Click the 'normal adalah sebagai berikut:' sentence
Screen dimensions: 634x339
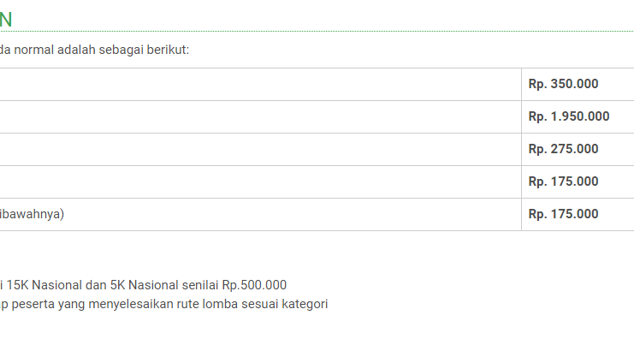point(102,50)
